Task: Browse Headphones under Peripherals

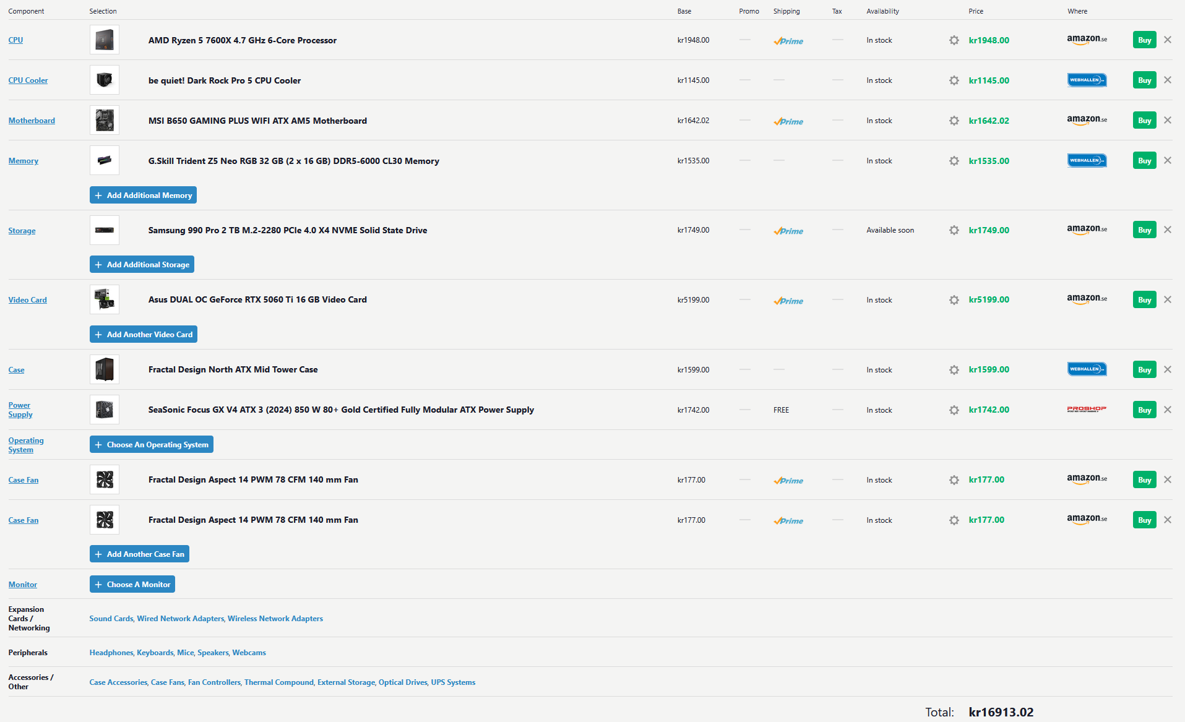Action: pyautogui.click(x=111, y=653)
